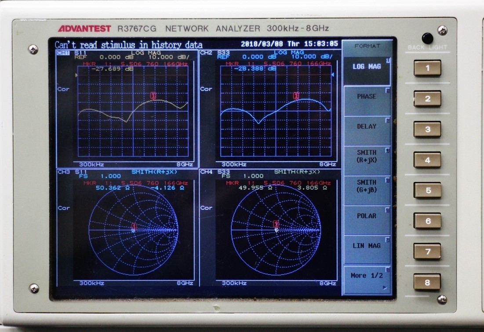This screenshot has height=332, width=484.
Task: Switch to SMITH (R+jX) format
Action: click(367, 161)
